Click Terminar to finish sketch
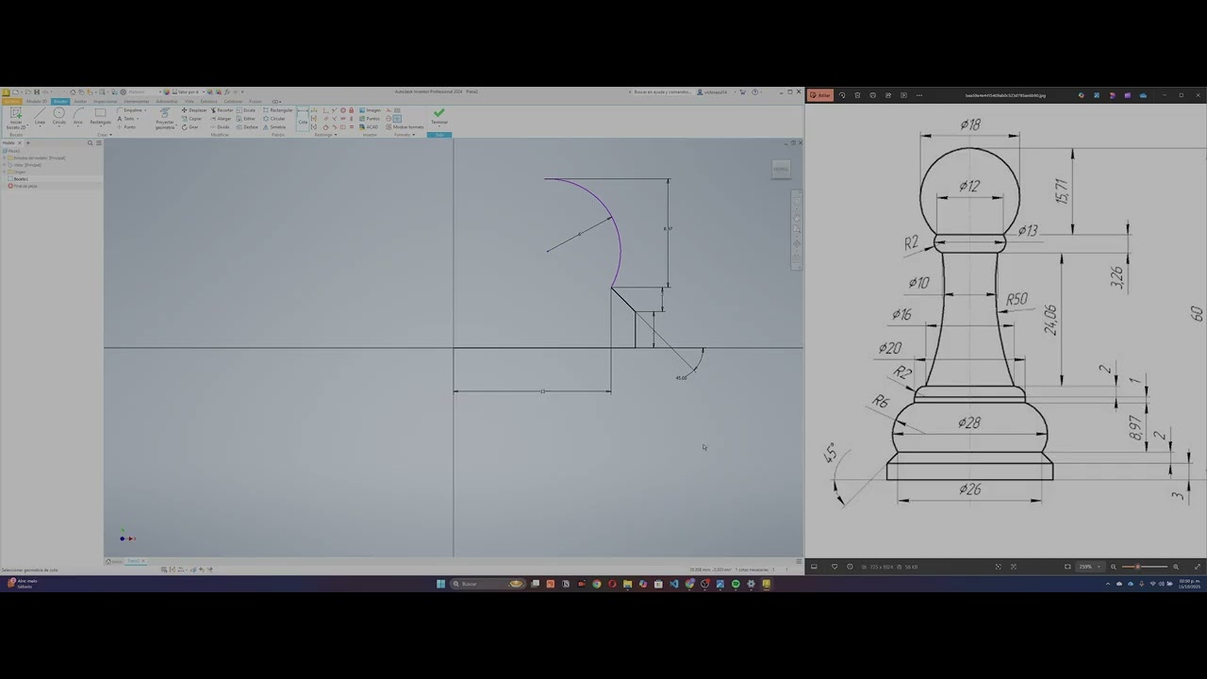The height and width of the screenshot is (679, 1207). click(439, 116)
